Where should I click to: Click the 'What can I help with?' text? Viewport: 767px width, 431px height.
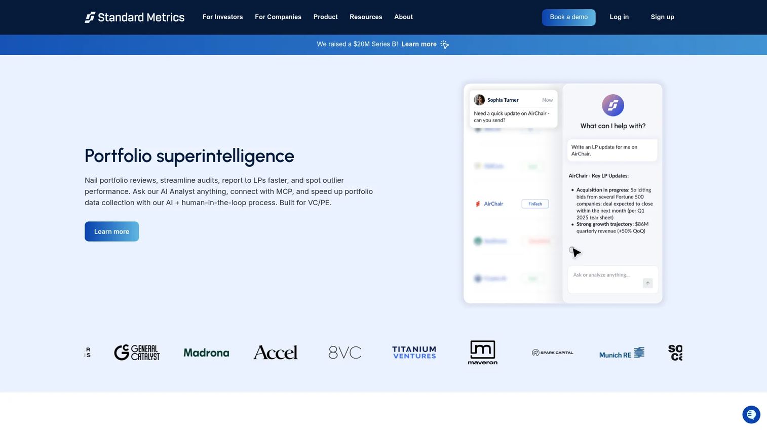pos(613,126)
